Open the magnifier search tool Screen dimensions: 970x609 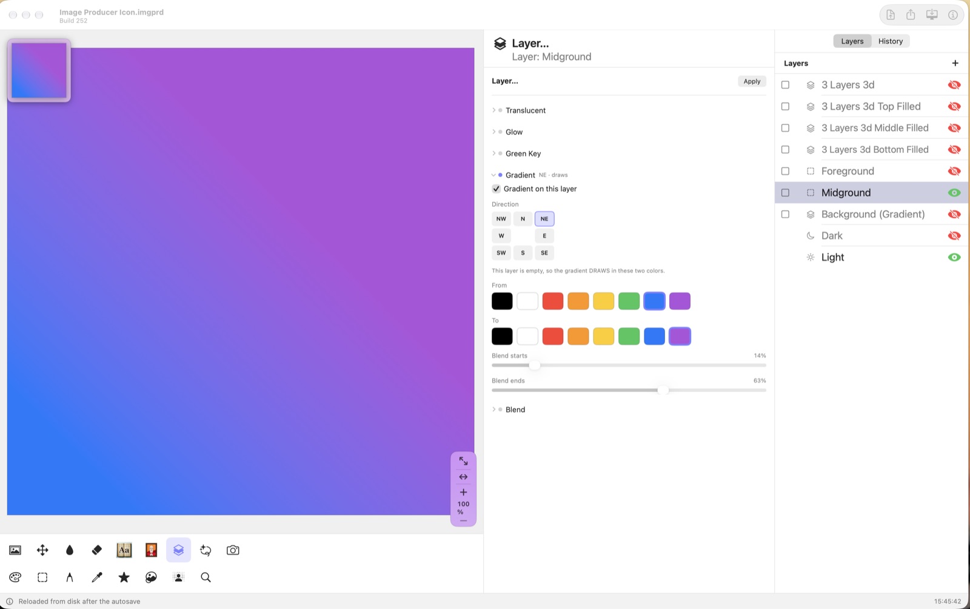206,577
